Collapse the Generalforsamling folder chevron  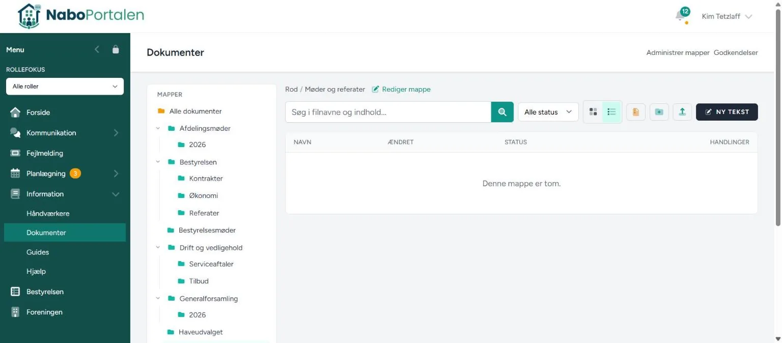(x=158, y=299)
